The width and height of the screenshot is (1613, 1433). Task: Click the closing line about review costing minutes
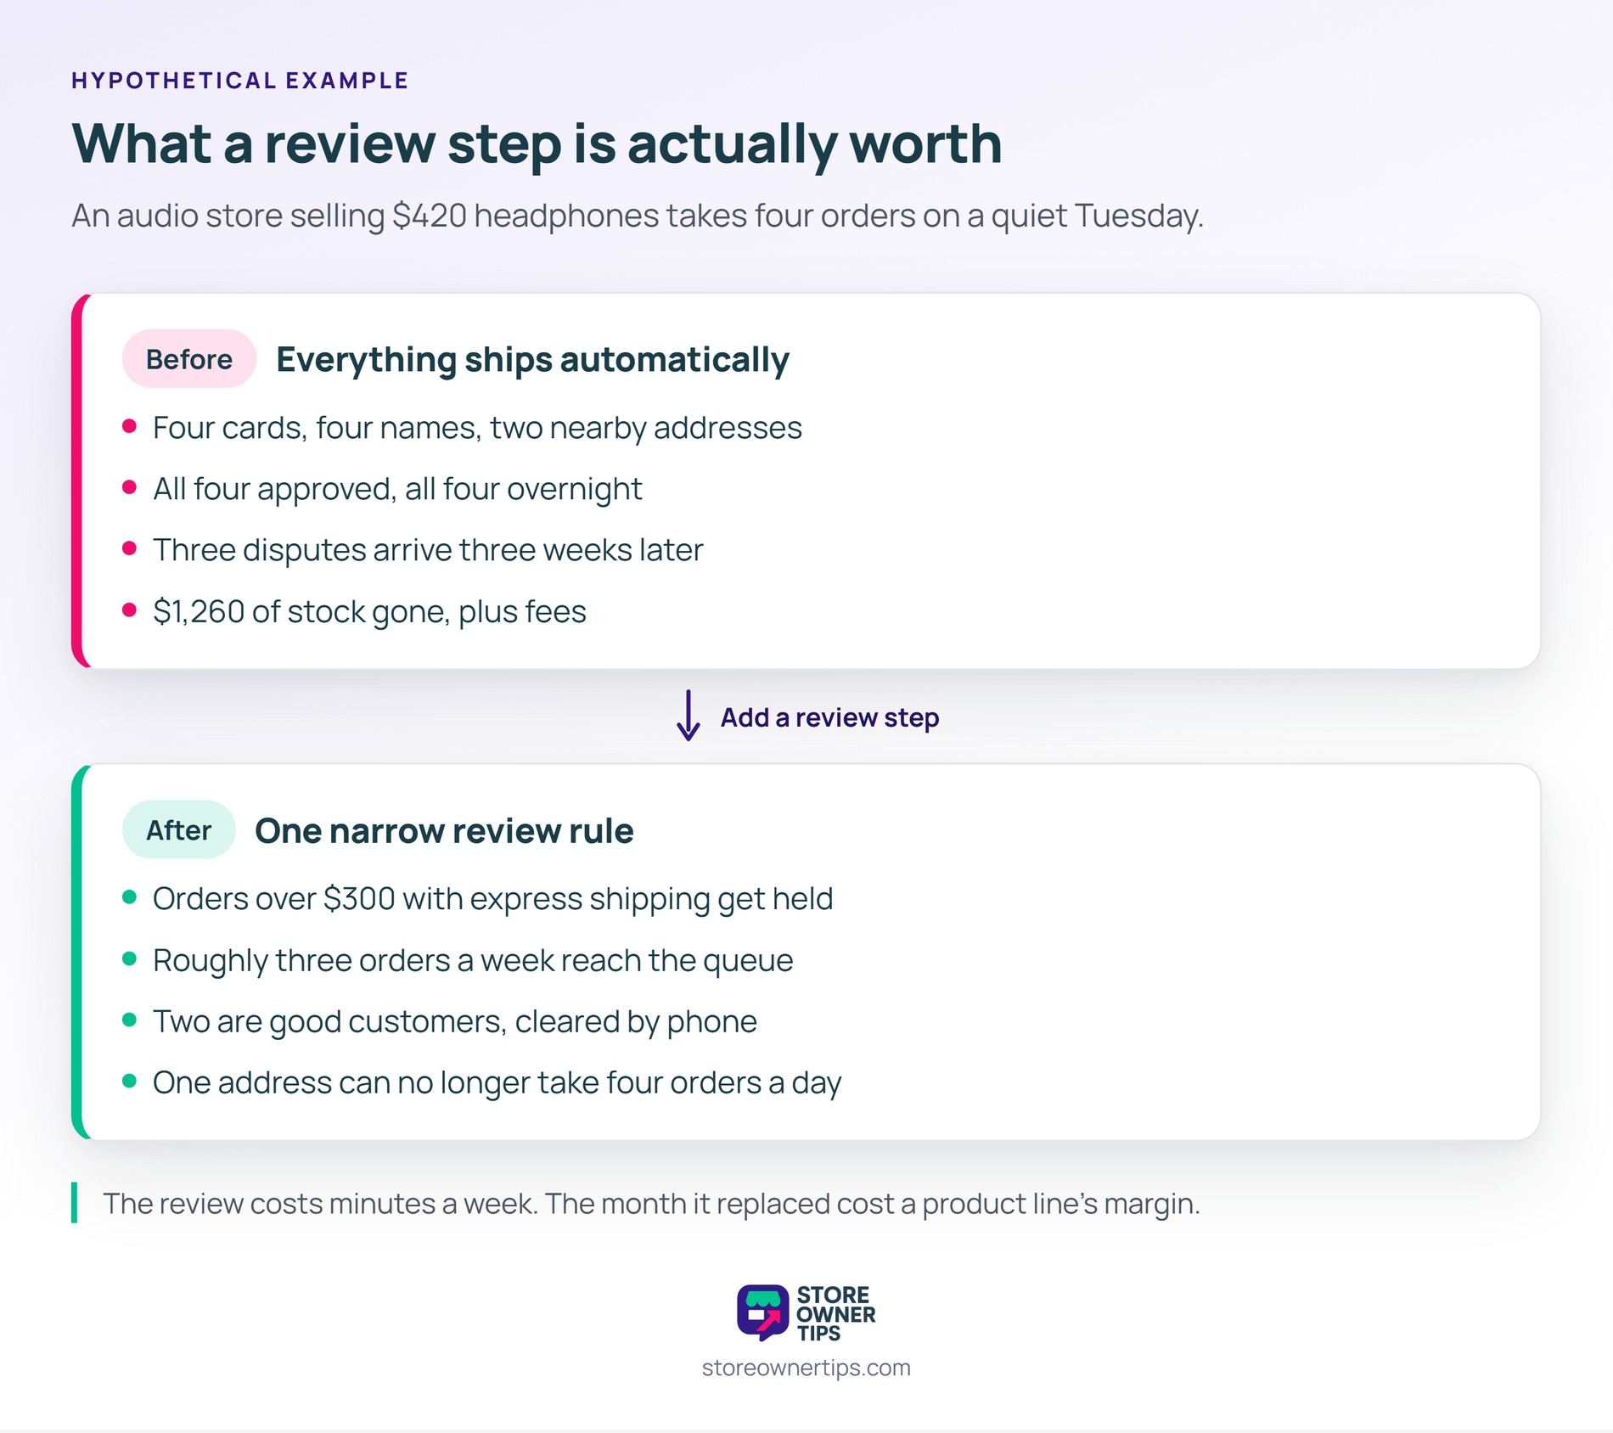(651, 1204)
